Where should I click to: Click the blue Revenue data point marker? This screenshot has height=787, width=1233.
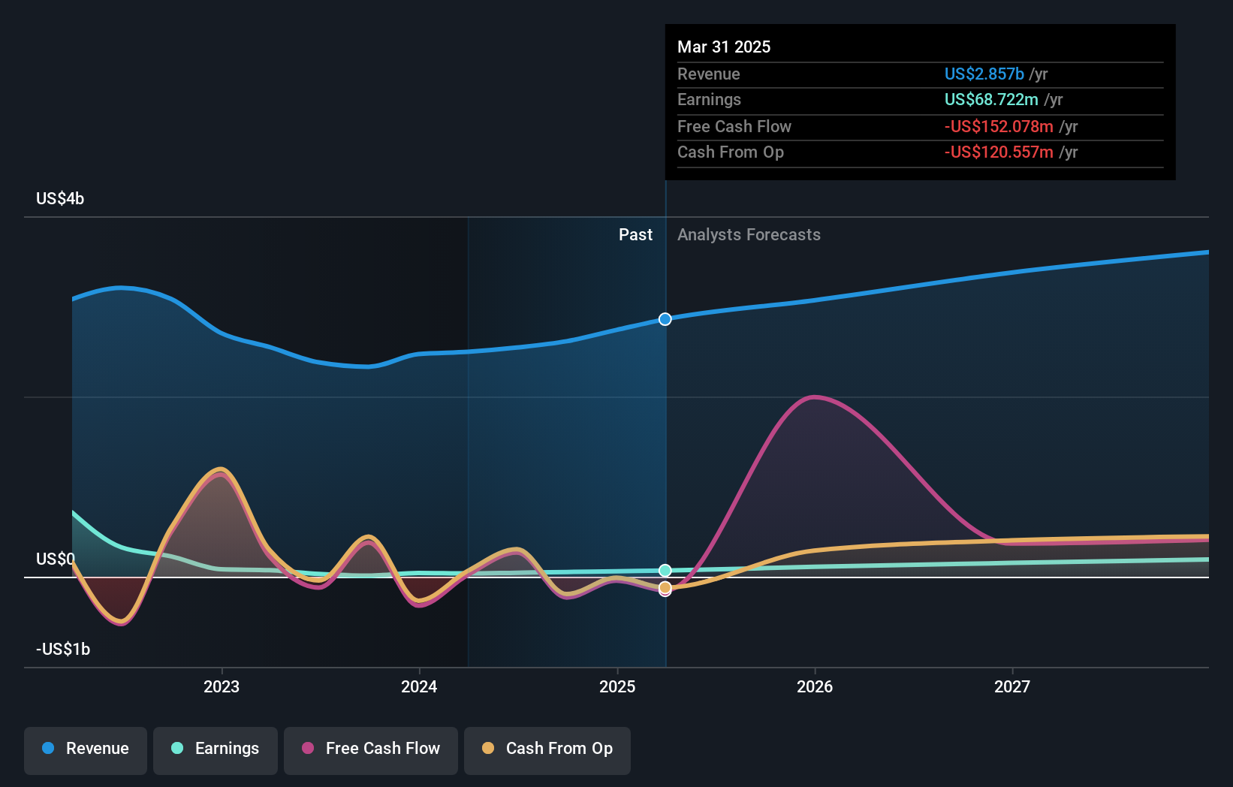665,319
